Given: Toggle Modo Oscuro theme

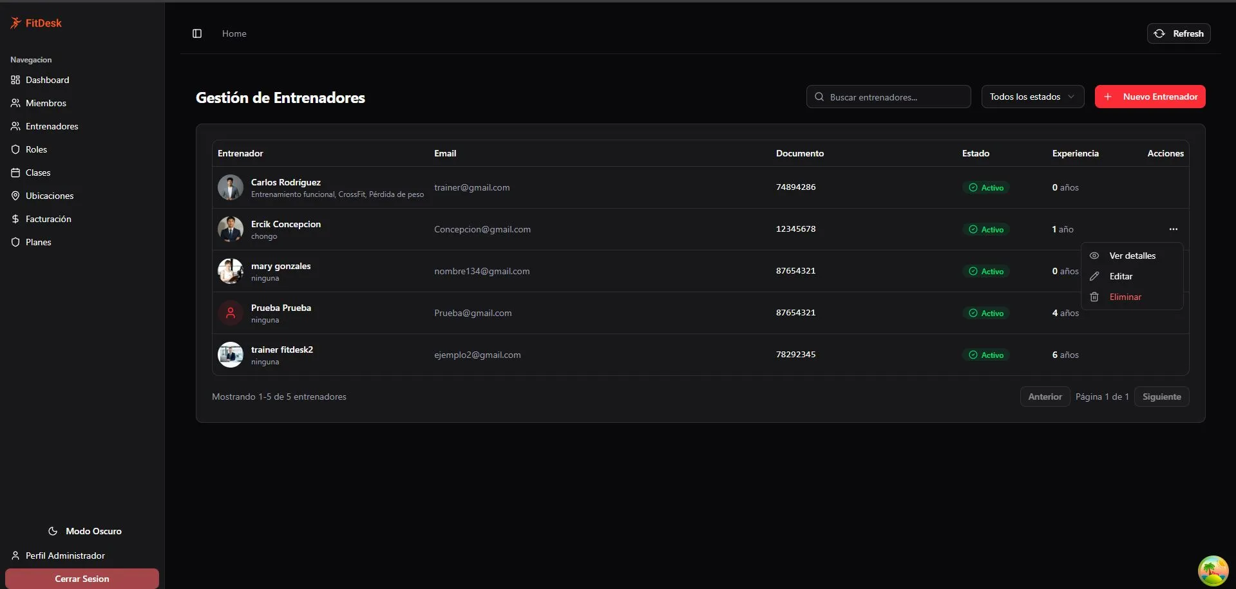Looking at the screenshot, I should (84, 531).
